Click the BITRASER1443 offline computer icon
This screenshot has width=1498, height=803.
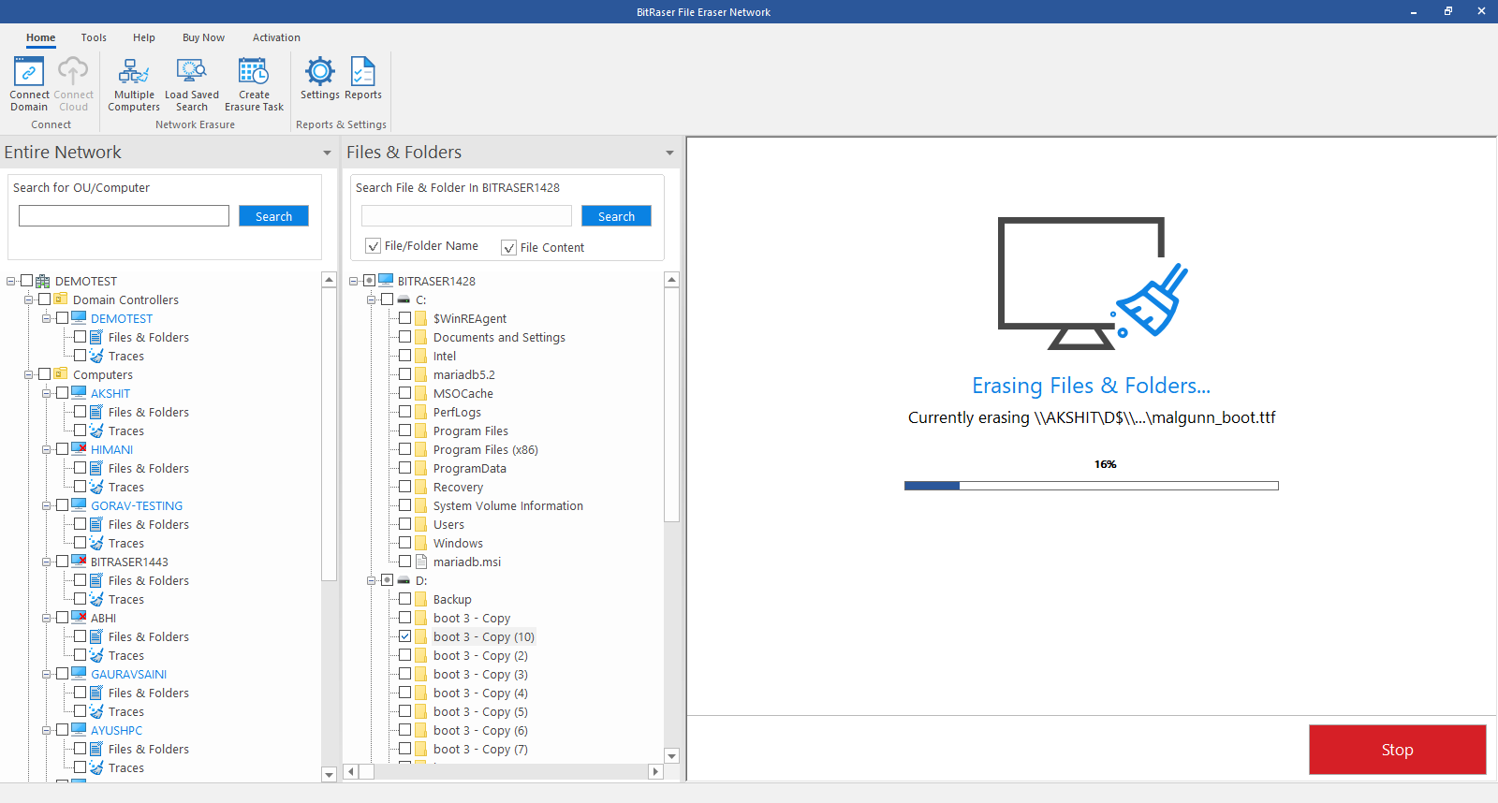tap(80, 562)
